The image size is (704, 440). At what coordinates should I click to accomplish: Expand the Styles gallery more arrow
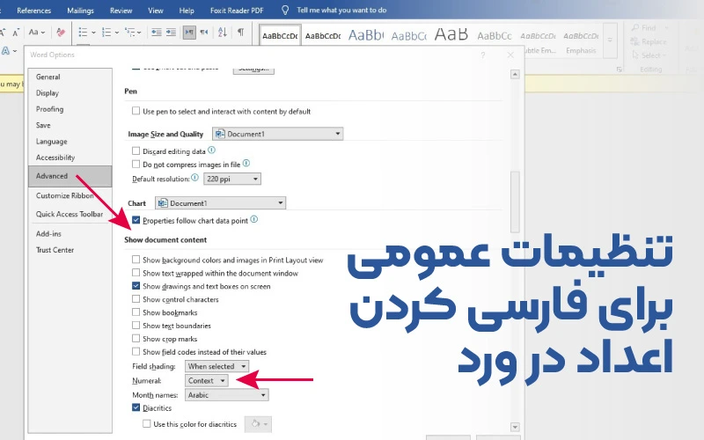(x=610, y=40)
